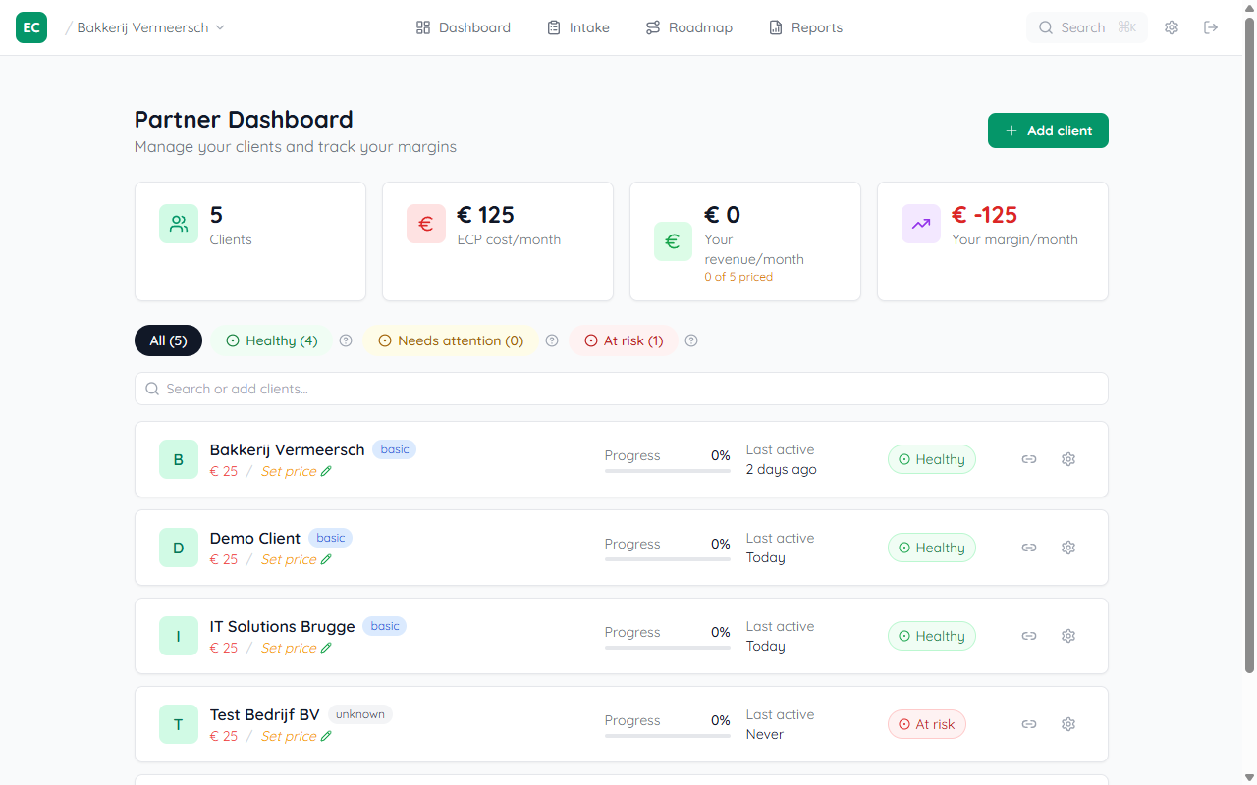Open settings for IT Solutions Brugge

coord(1067,635)
